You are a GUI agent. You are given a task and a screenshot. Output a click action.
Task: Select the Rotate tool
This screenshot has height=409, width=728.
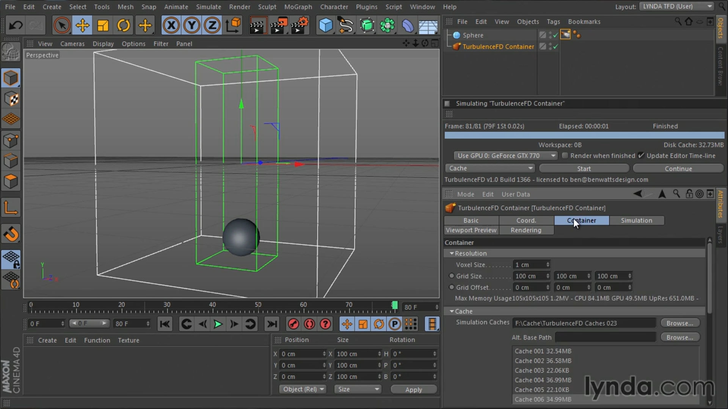coord(124,25)
